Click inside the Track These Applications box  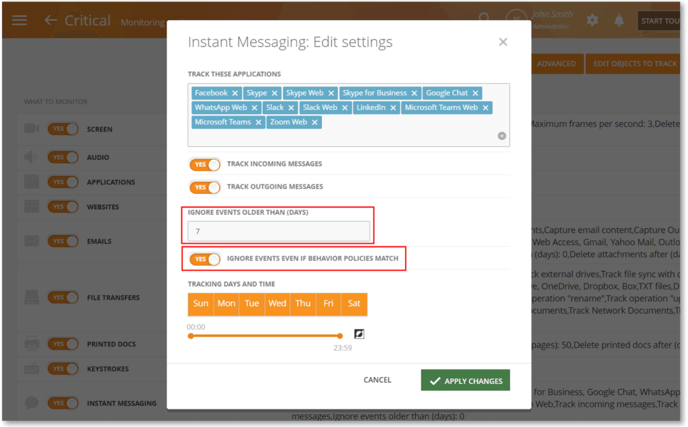tap(349, 115)
